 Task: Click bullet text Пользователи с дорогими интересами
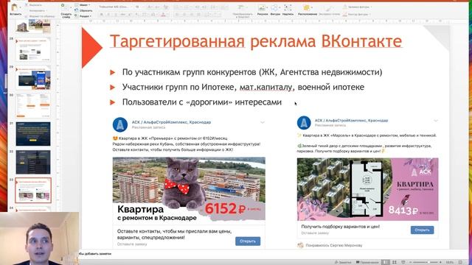tap(202, 102)
